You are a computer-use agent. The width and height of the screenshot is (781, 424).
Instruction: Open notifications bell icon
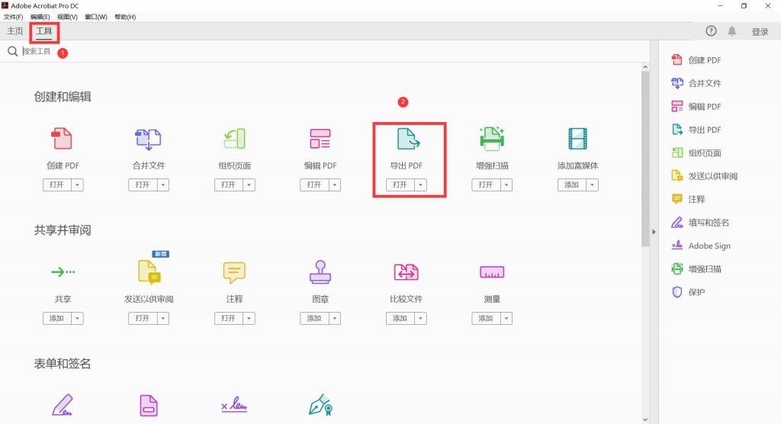coord(731,31)
